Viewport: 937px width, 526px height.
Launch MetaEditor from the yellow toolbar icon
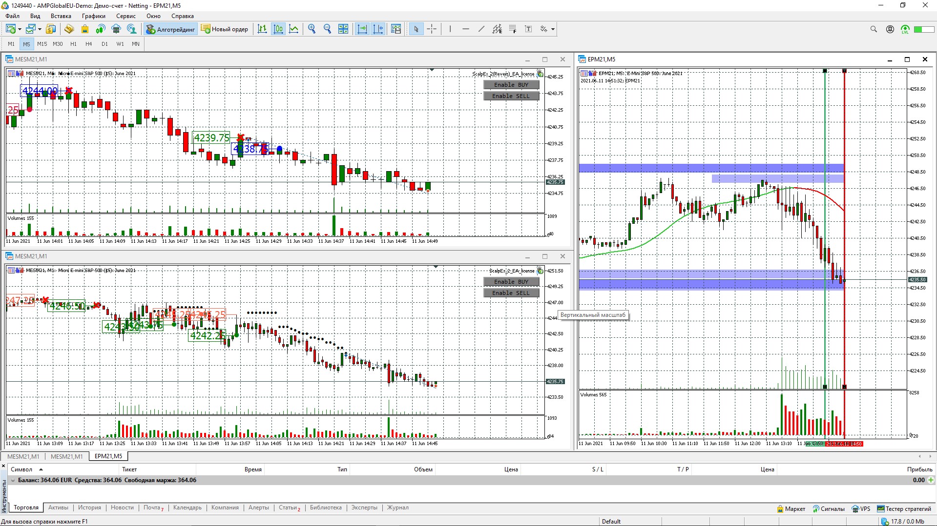click(x=69, y=29)
